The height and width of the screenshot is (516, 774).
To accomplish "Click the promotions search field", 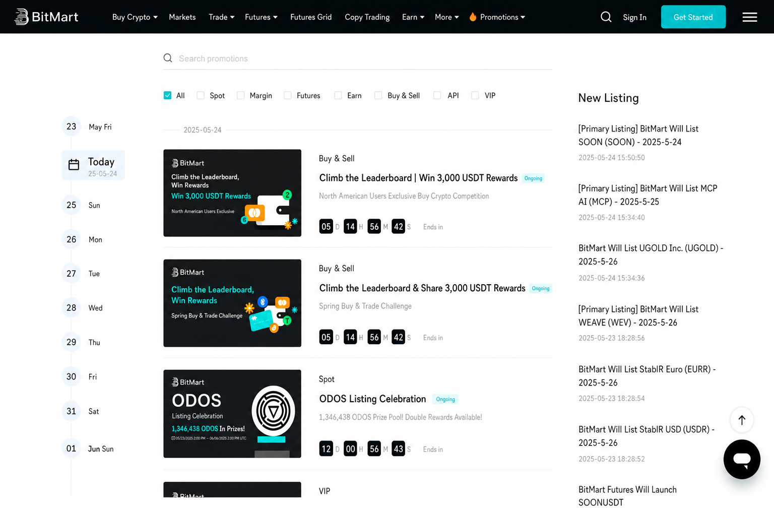I will pyautogui.click(x=358, y=58).
